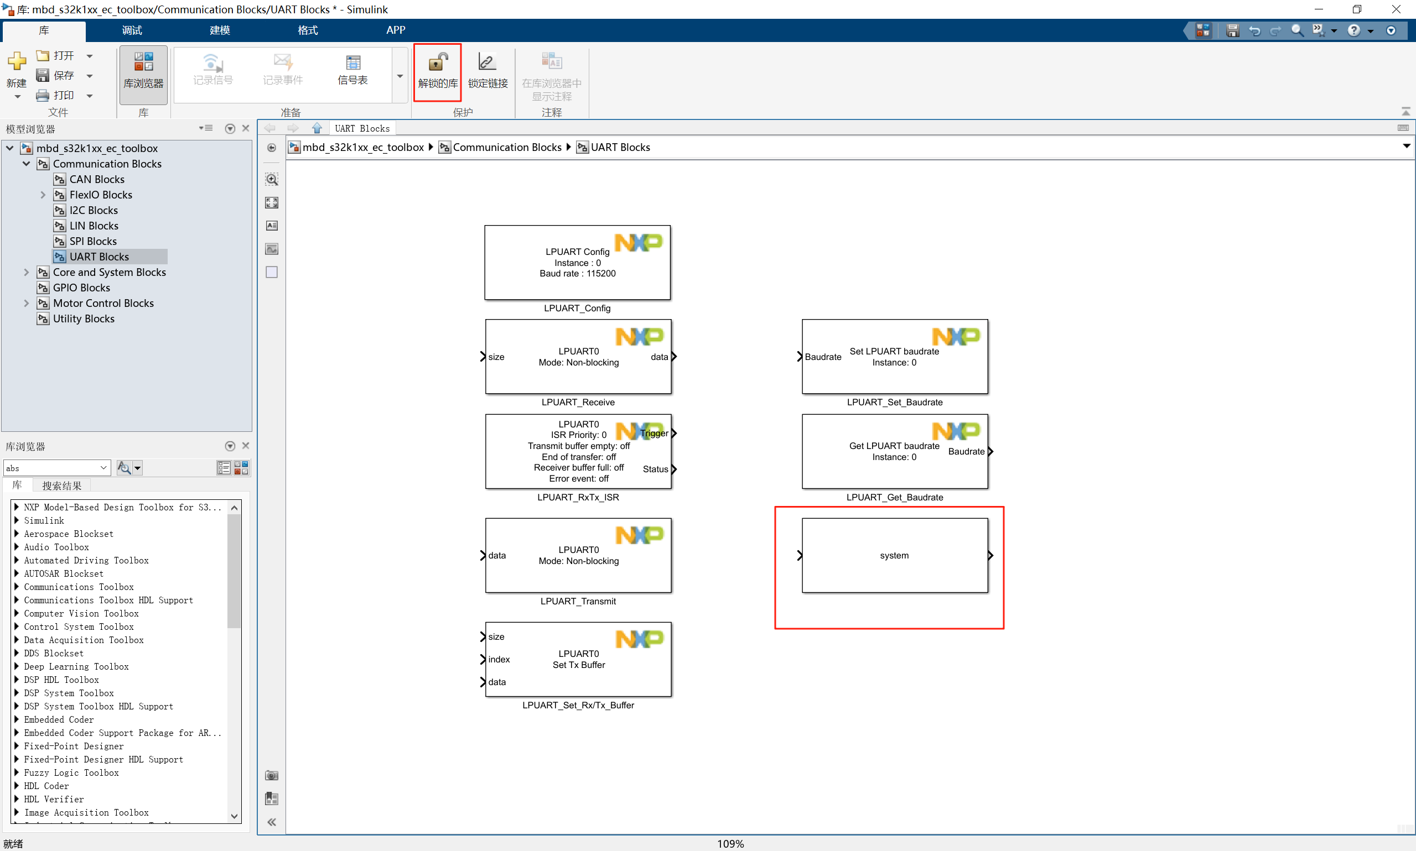Click the zoom-in tool in canvas palette
Screen dimensions: 1416x851
(272, 179)
